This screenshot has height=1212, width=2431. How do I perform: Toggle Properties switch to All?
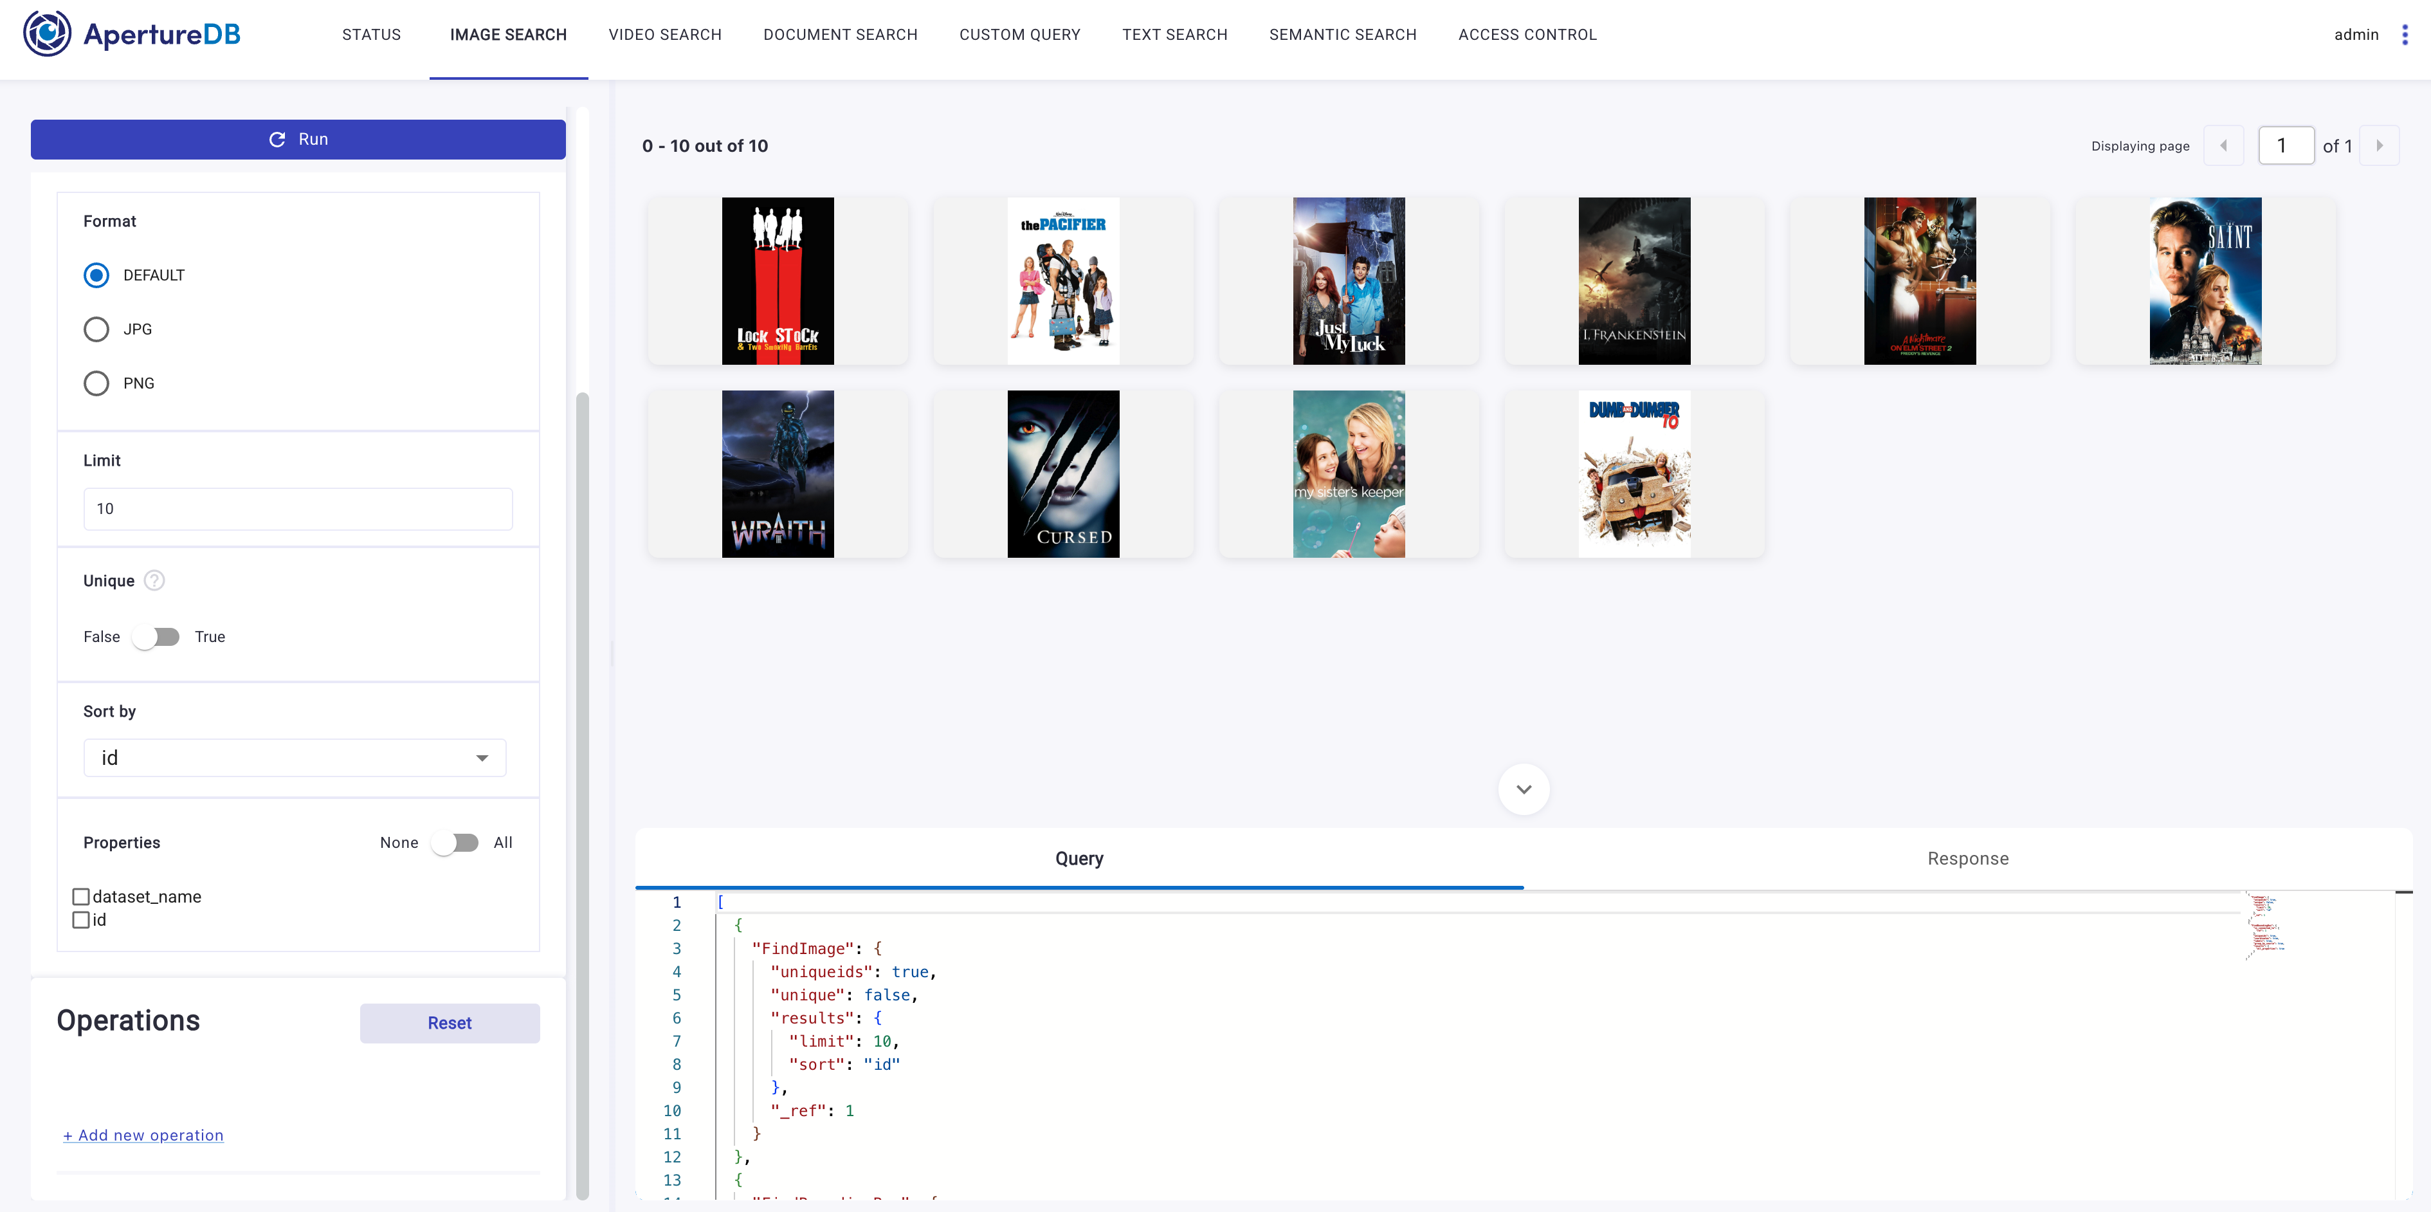pyautogui.click(x=455, y=843)
